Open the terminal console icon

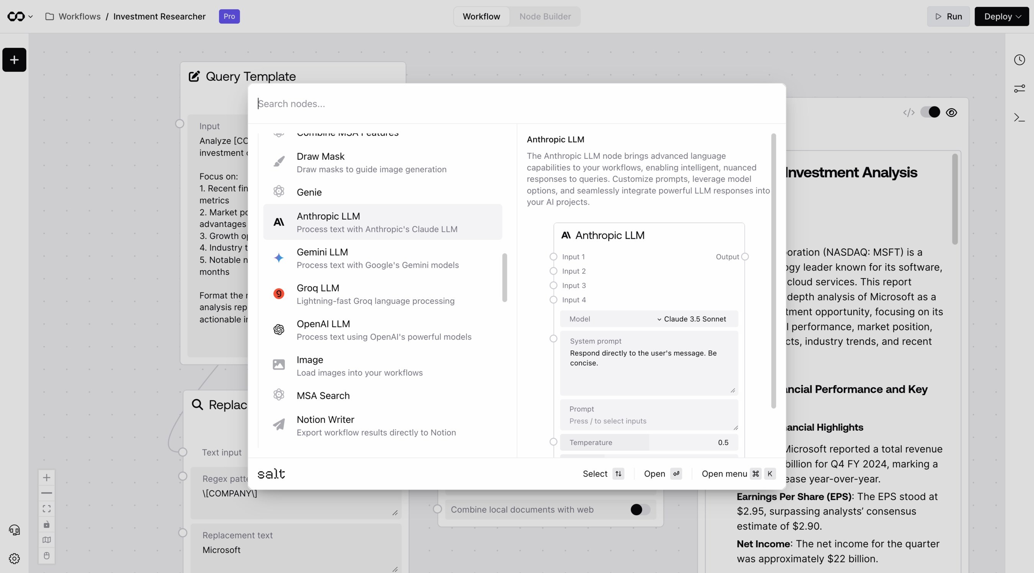click(x=1019, y=117)
